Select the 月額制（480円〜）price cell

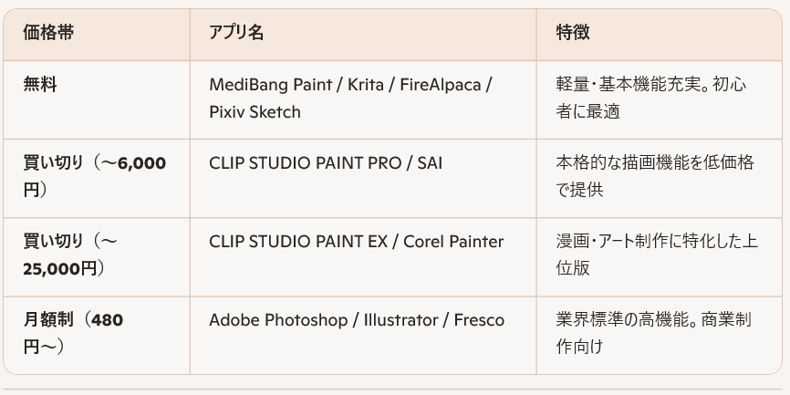(73, 334)
